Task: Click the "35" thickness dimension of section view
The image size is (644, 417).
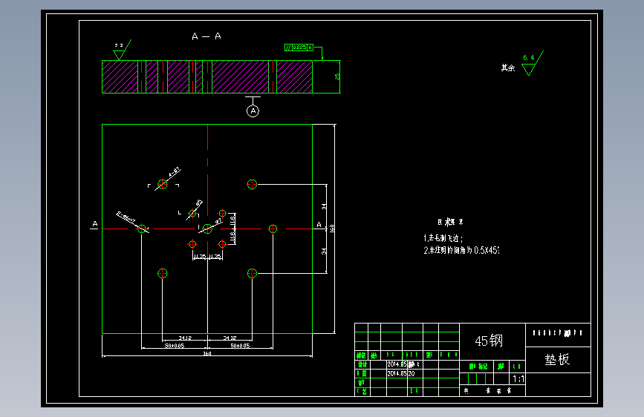Action: click(337, 76)
